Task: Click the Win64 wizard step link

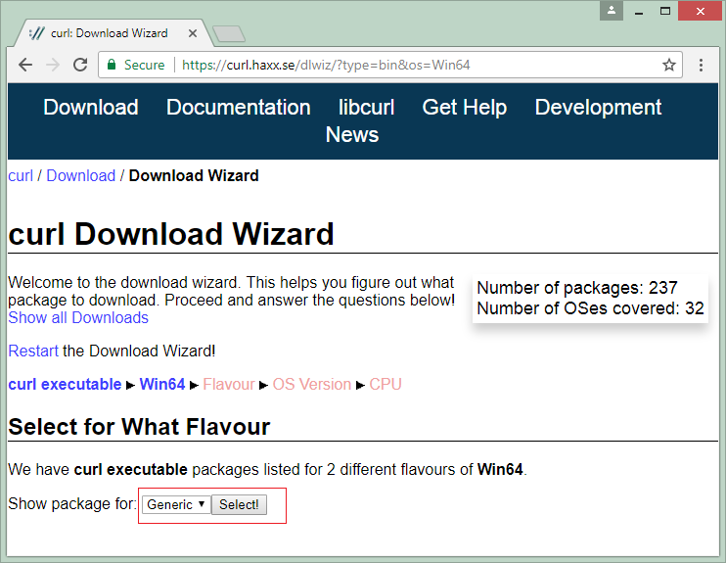Action: click(162, 385)
